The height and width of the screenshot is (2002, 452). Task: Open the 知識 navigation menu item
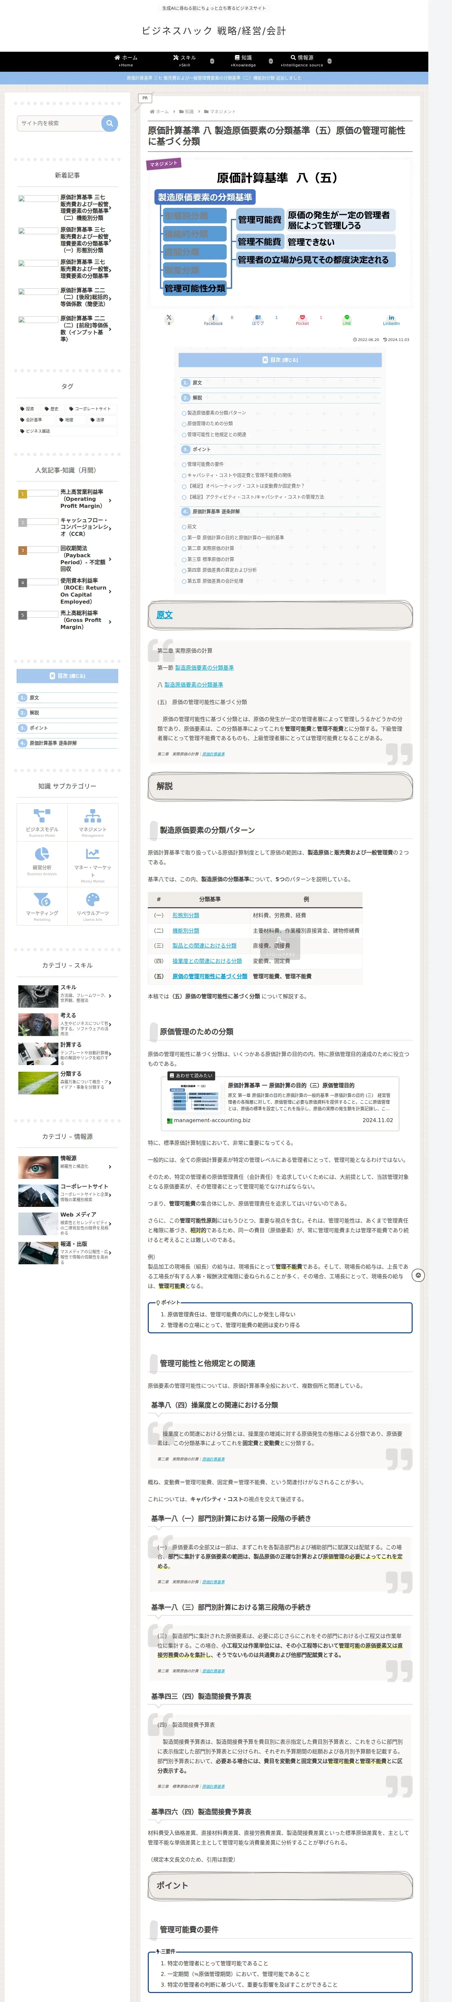click(x=243, y=61)
